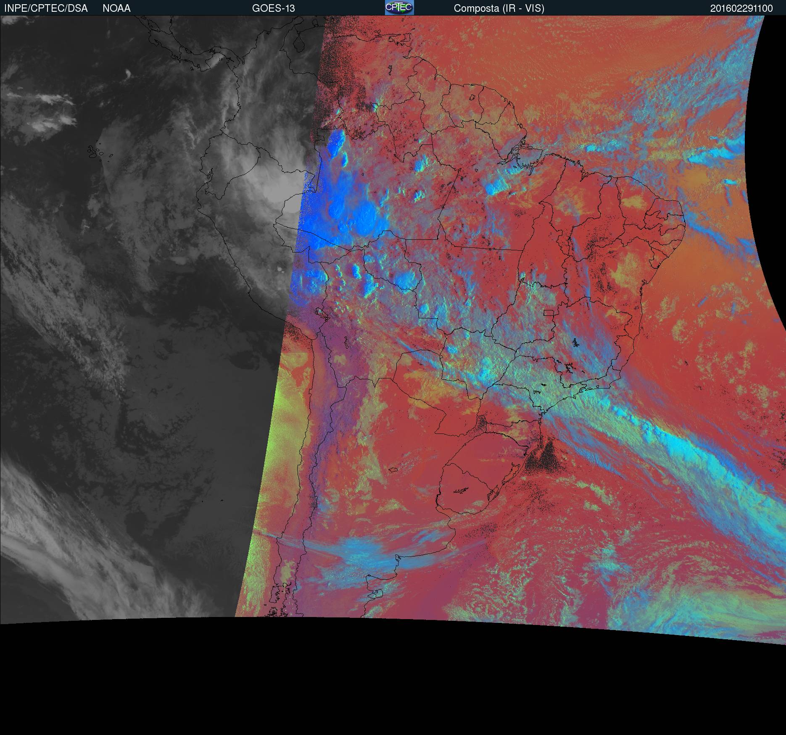Select the INPE/CPTEC/DSA header text

click(x=46, y=8)
